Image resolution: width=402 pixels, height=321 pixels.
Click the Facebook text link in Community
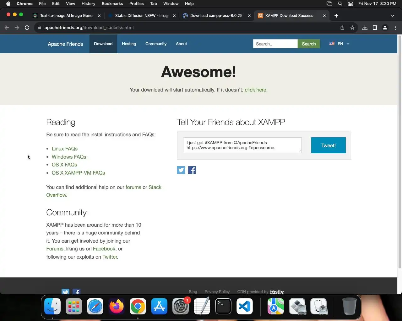click(x=104, y=249)
